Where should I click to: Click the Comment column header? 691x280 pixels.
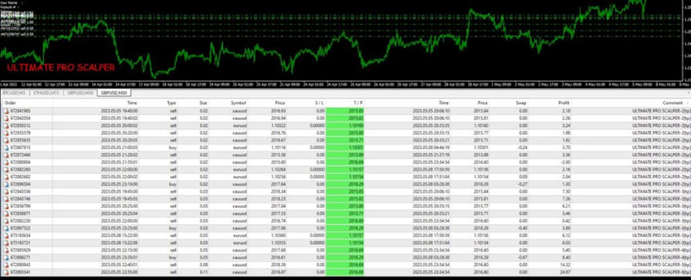[667, 103]
